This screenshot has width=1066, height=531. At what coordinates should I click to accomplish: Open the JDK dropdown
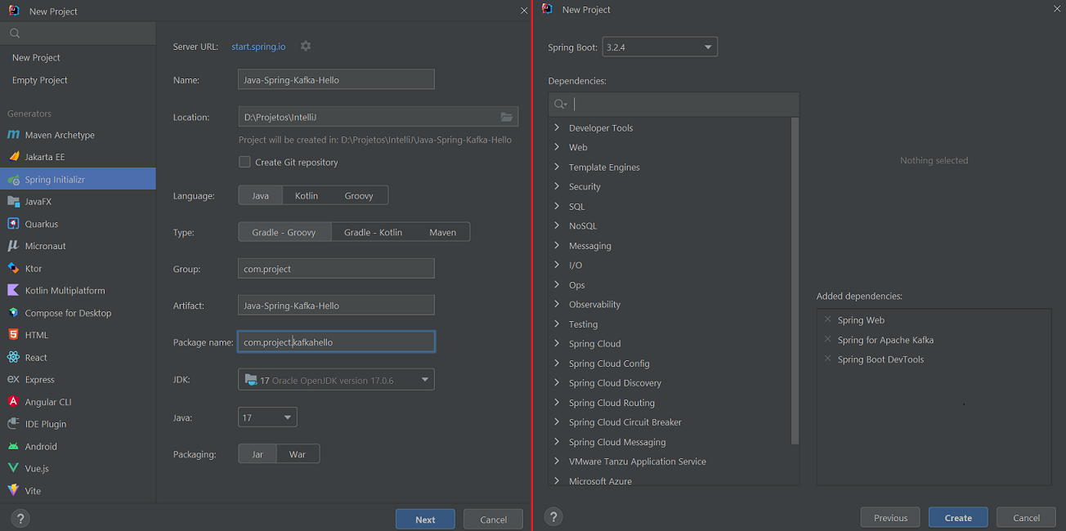tap(336, 380)
